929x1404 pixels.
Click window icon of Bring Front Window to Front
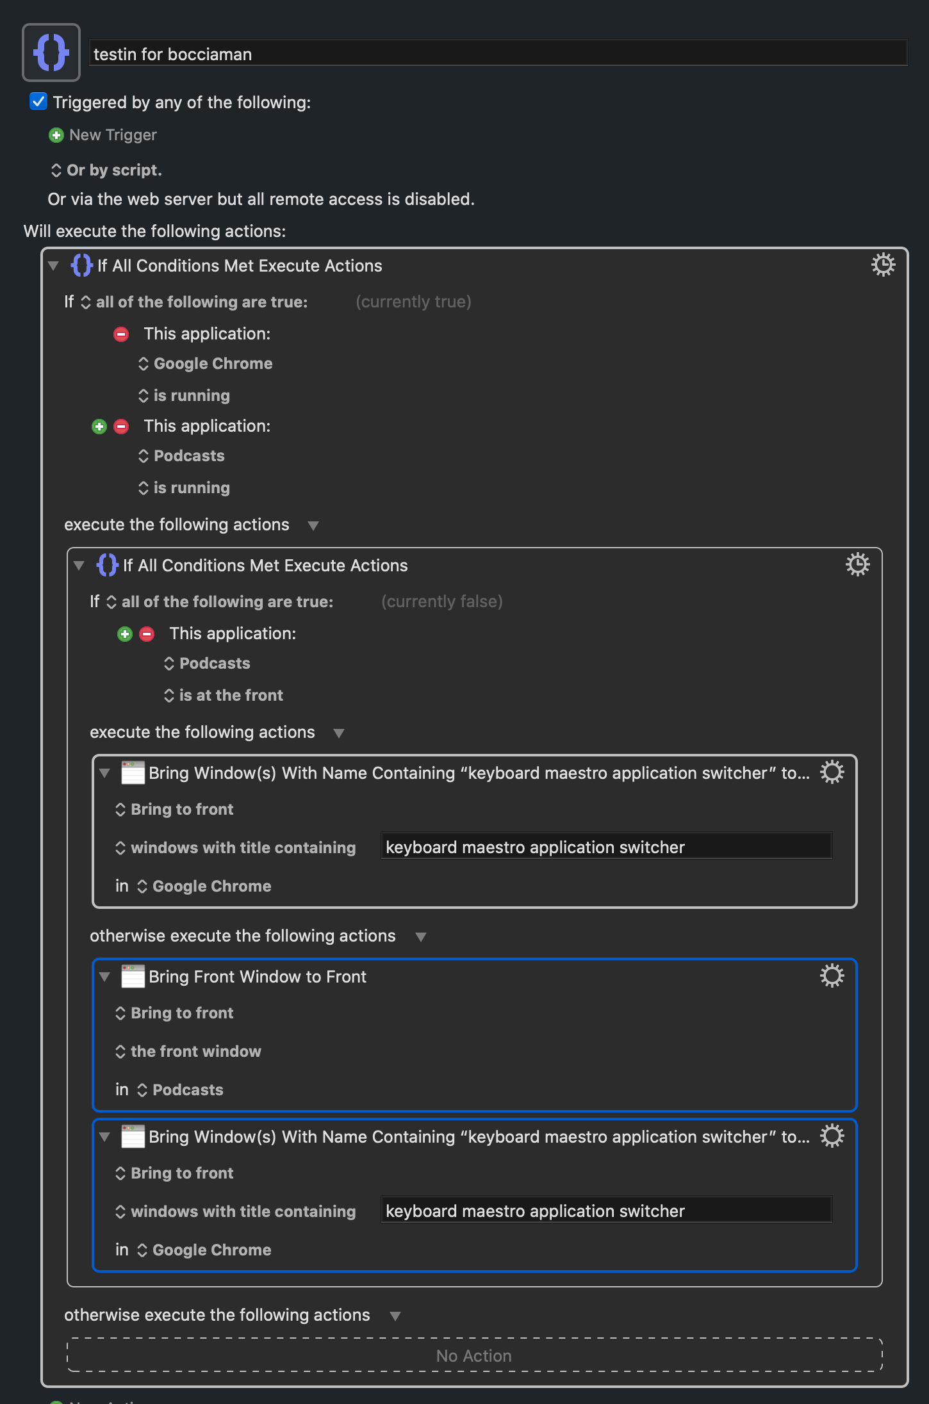133,976
